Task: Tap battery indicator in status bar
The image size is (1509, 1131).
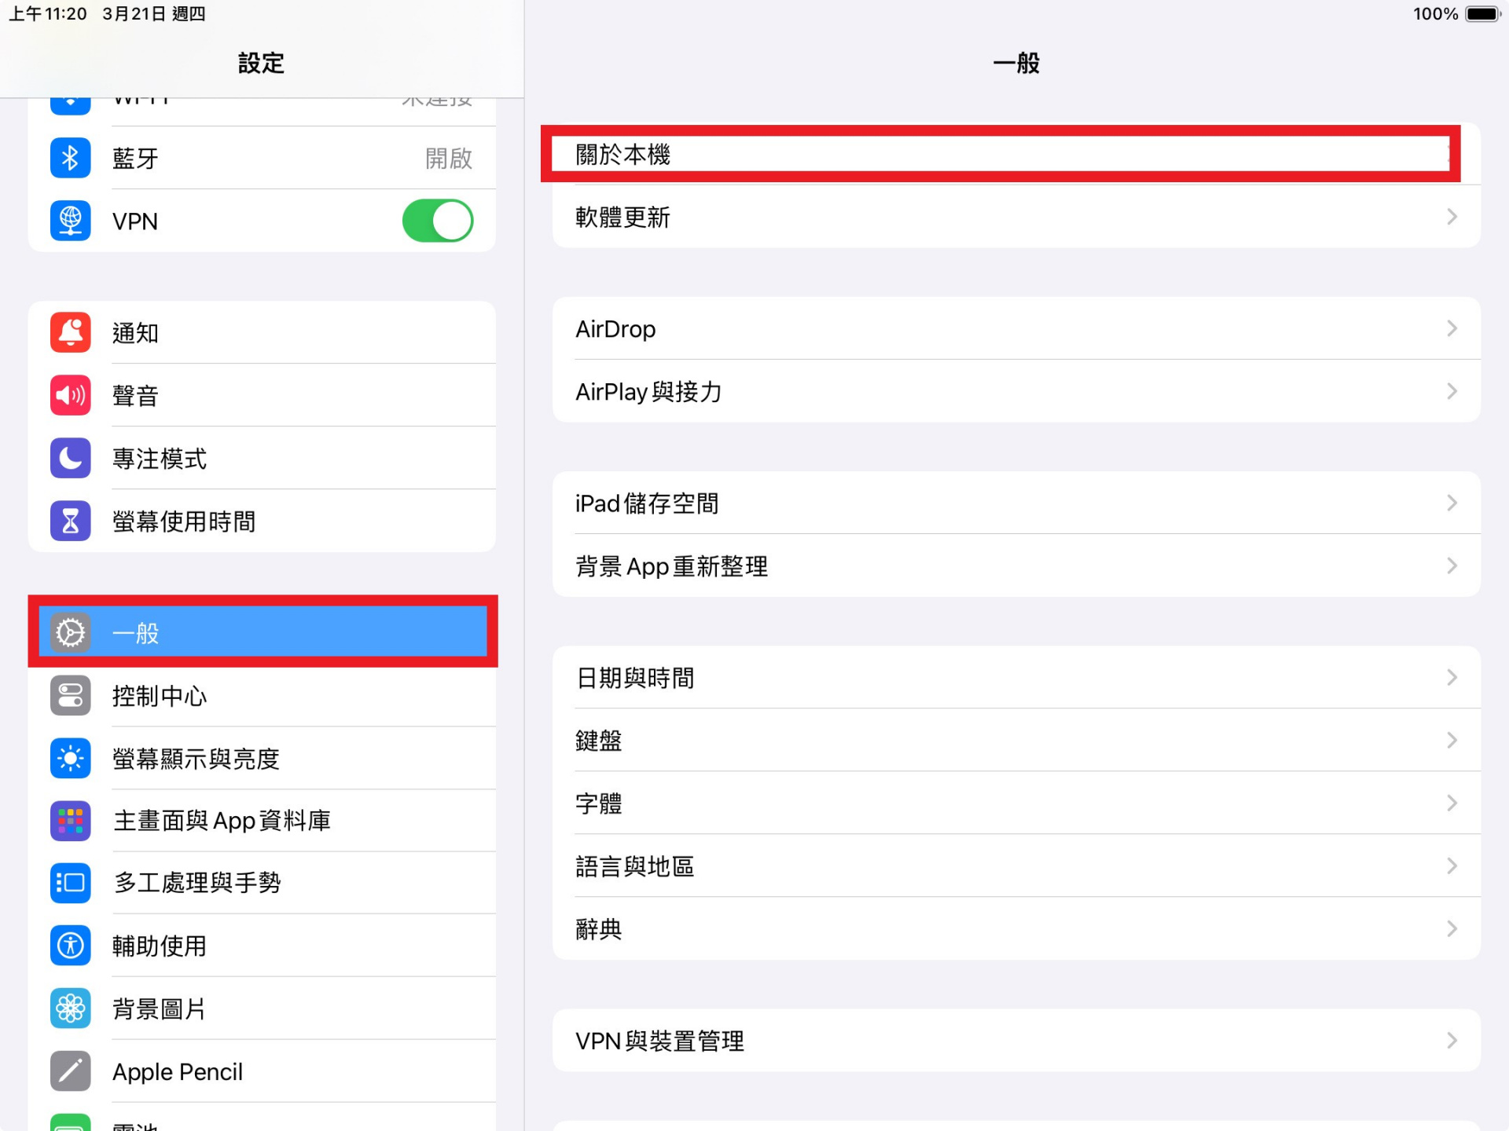Action: click(x=1482, y=14)
